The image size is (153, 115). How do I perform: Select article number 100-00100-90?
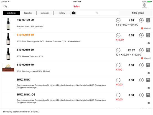[25, 20]
